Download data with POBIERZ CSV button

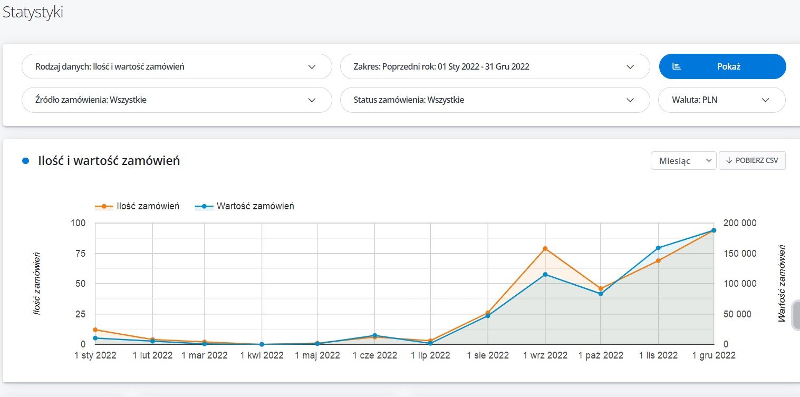pyautogui.click(x=752, y=161)
